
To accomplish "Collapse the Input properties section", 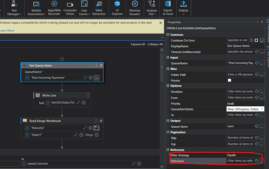I will (x=168, y=57).
